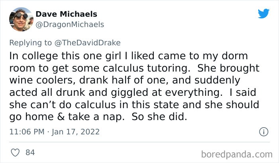Like the tweet with the heart icon
The height and width of the screenshot is (163, 279).
(15, 153)
